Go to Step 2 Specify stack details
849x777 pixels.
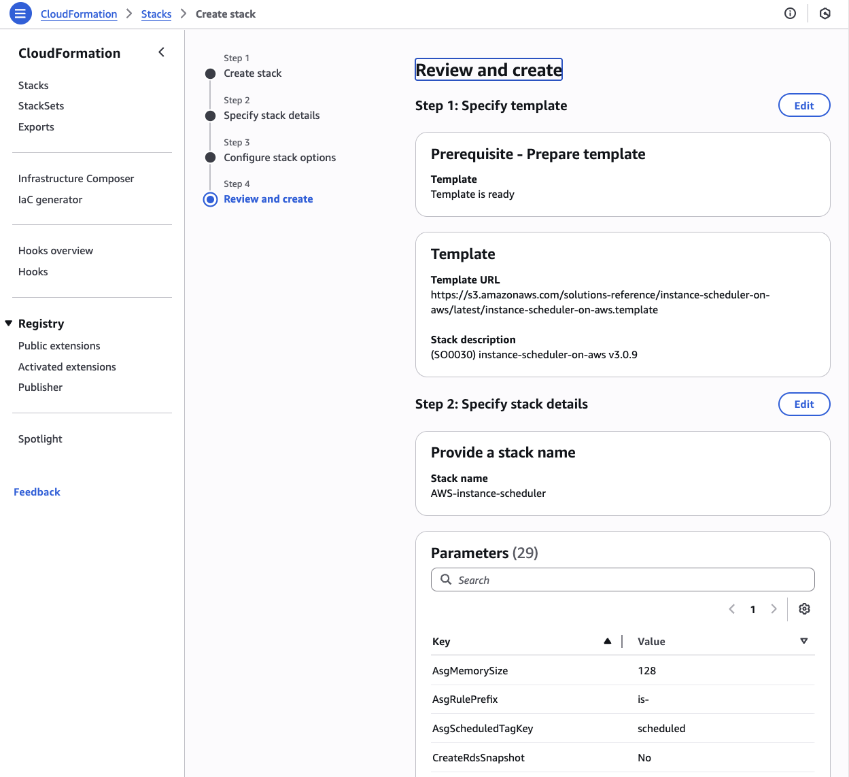(x=272, y=116)
